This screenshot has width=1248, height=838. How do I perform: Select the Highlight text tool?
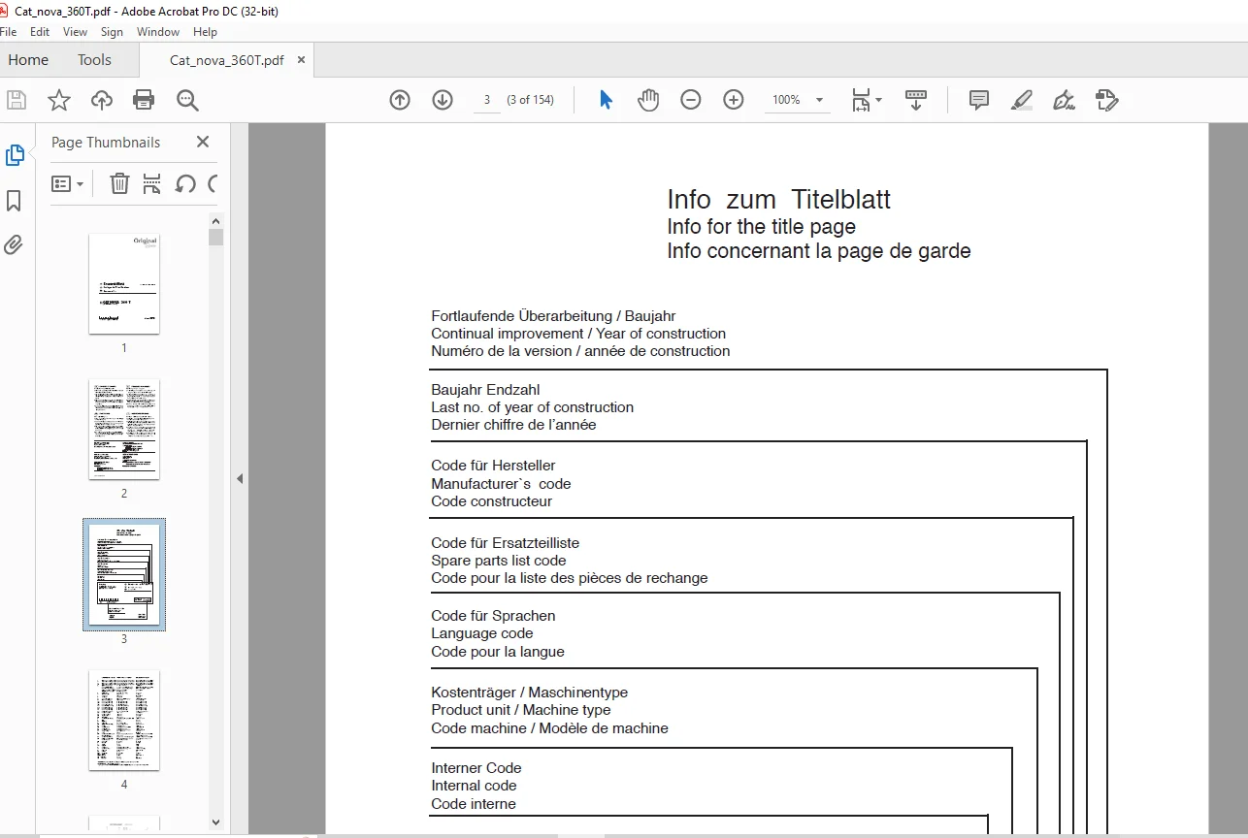[x=1021, y=100]
